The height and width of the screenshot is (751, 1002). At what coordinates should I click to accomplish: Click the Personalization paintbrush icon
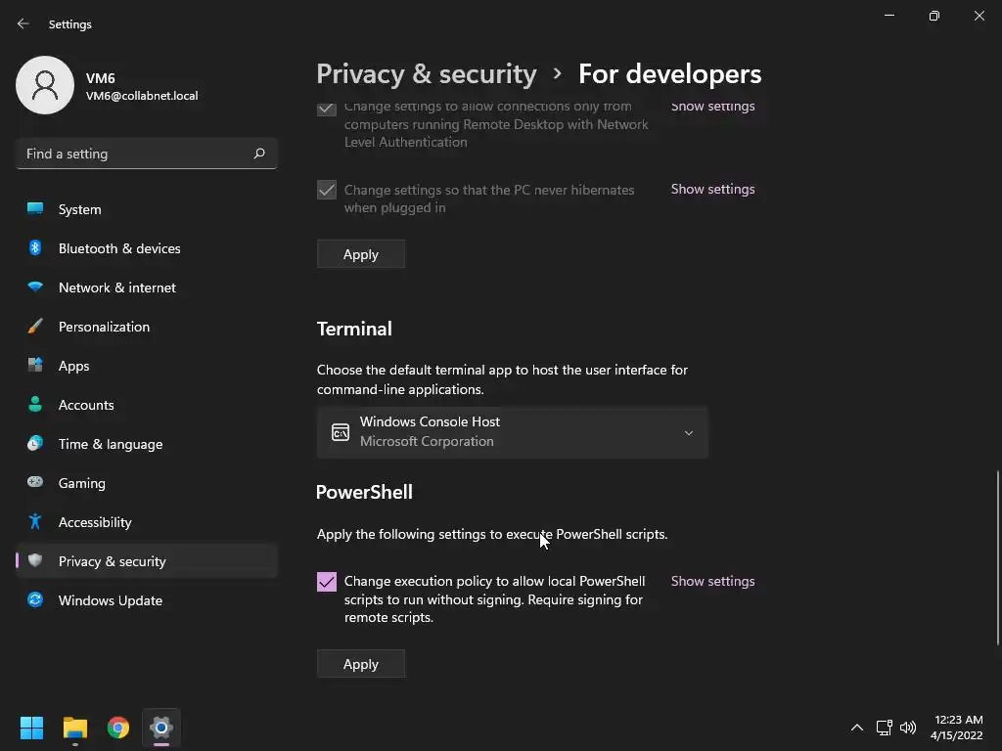35,327
